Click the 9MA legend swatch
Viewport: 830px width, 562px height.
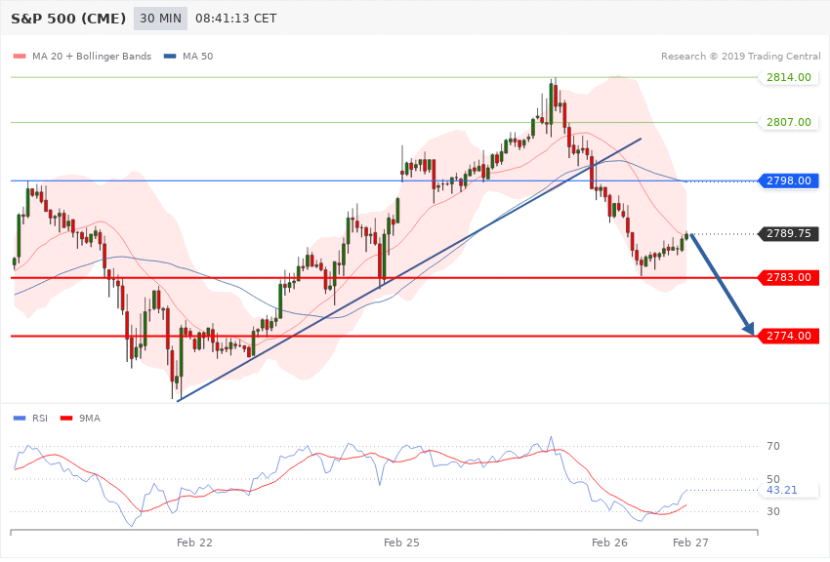point(66,419)
